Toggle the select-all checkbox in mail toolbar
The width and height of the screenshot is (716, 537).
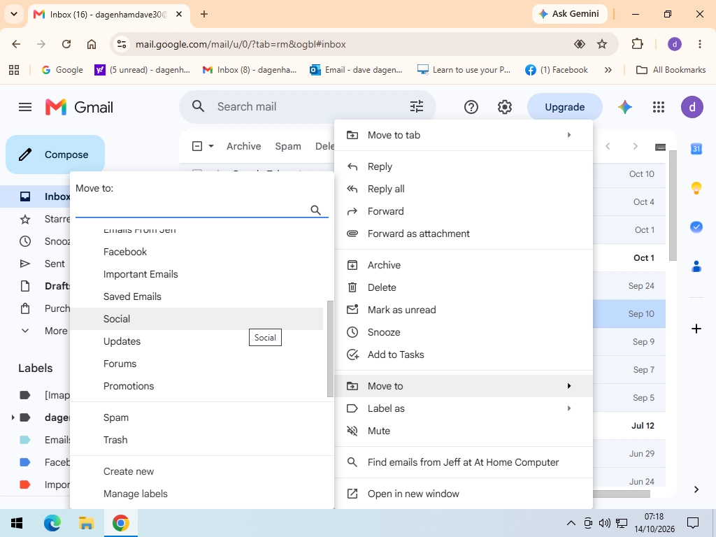pos(197,146)
